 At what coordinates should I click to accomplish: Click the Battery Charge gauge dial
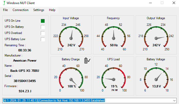click(x=71, y=78)
